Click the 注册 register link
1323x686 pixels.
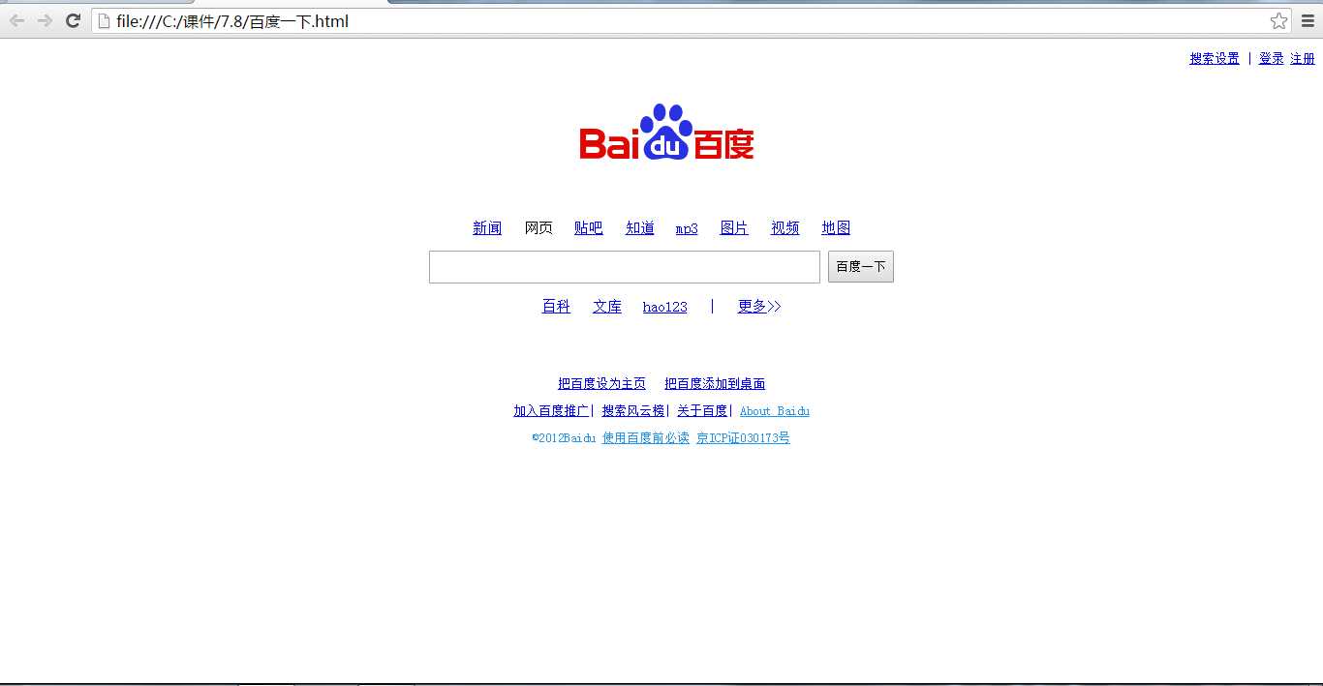click(1303, 59)
